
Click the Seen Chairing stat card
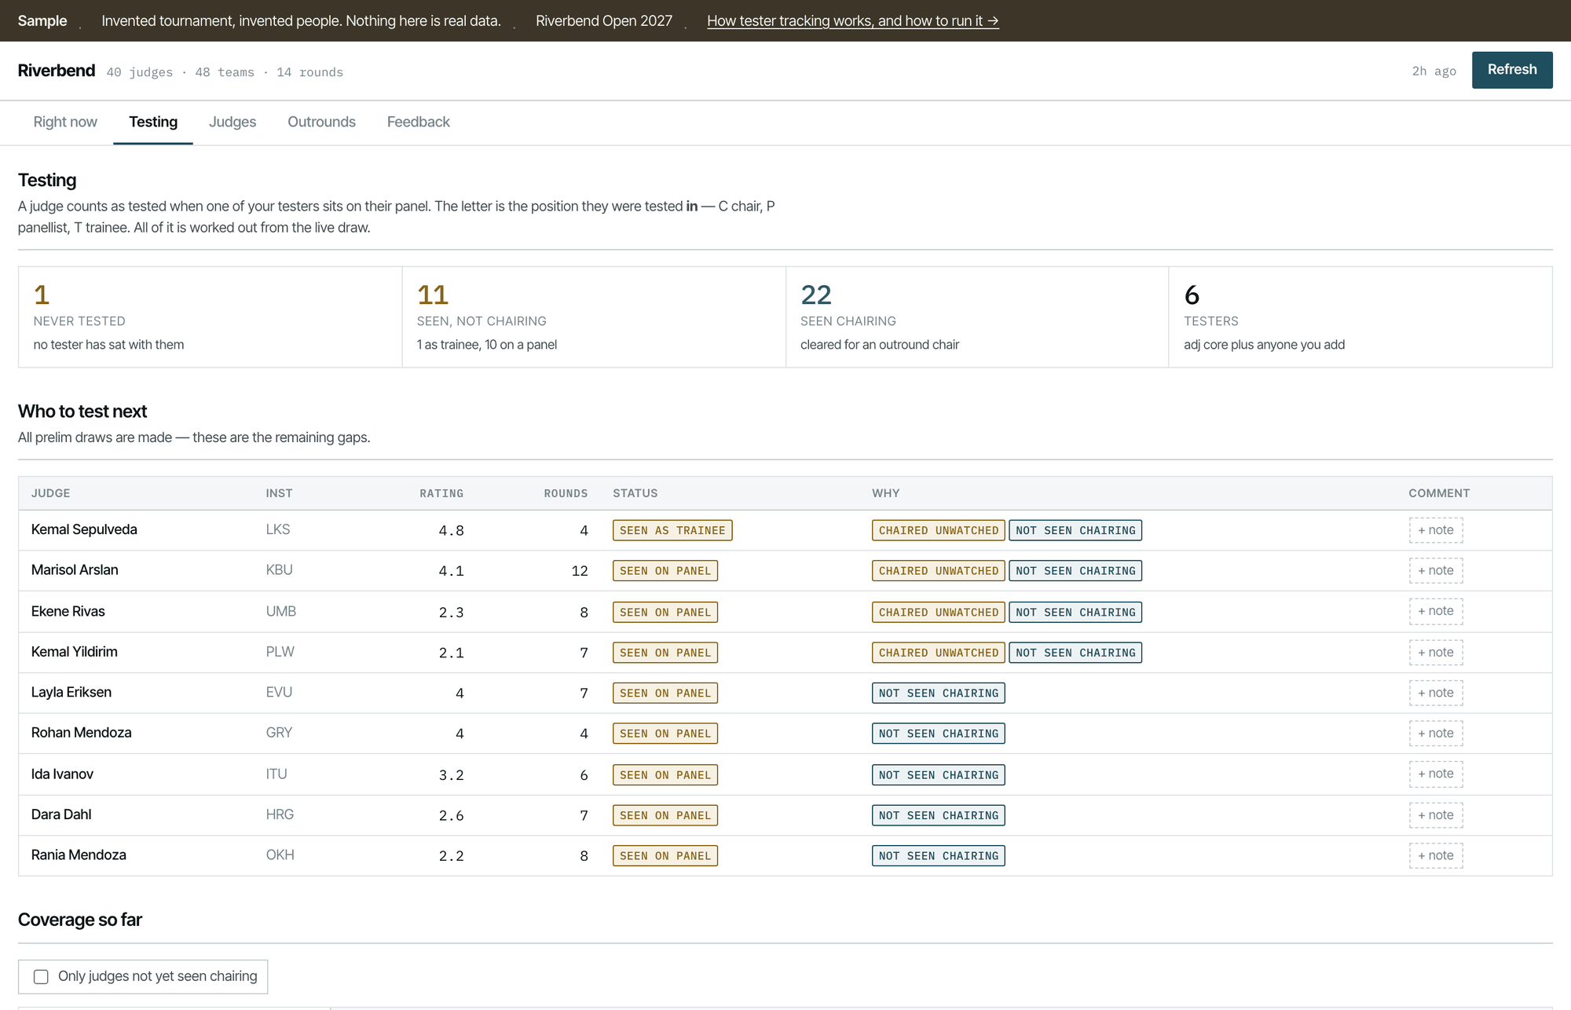point(977,317)
